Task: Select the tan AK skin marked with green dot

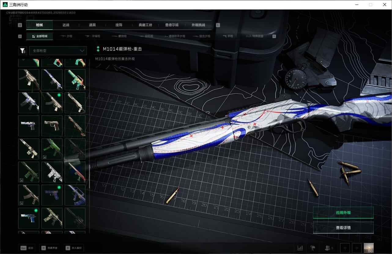Action: 52,103
